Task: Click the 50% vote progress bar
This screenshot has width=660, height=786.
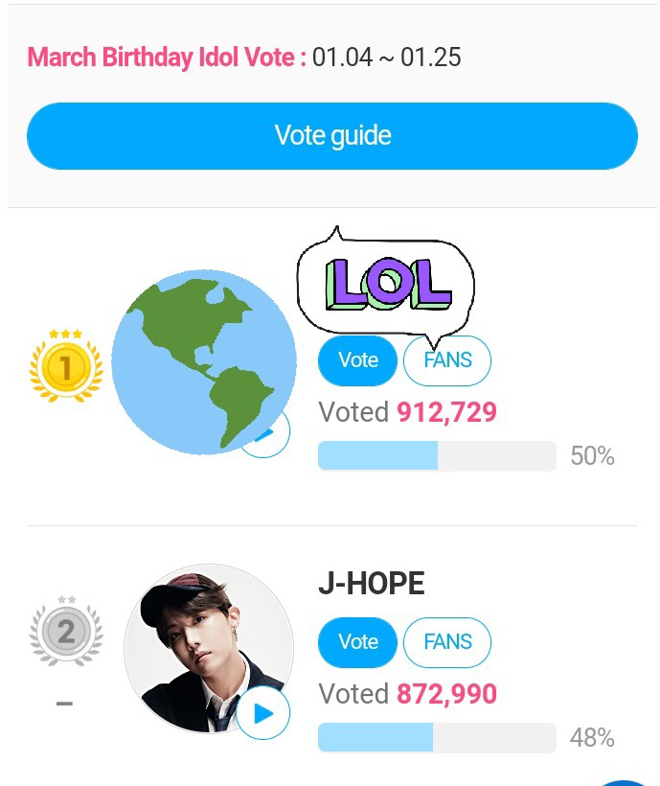Action: 436,456
